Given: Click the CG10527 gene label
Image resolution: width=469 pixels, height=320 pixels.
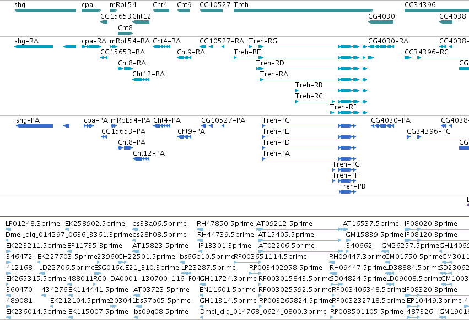Looking at the screenshot, I should coord(215,5).
